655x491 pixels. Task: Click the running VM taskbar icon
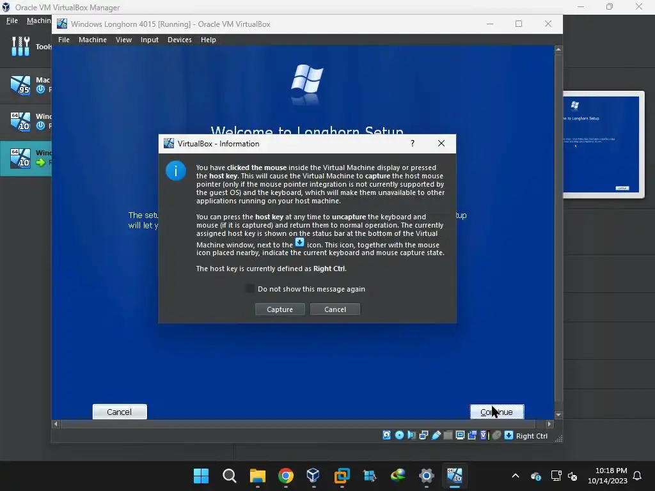455,476
